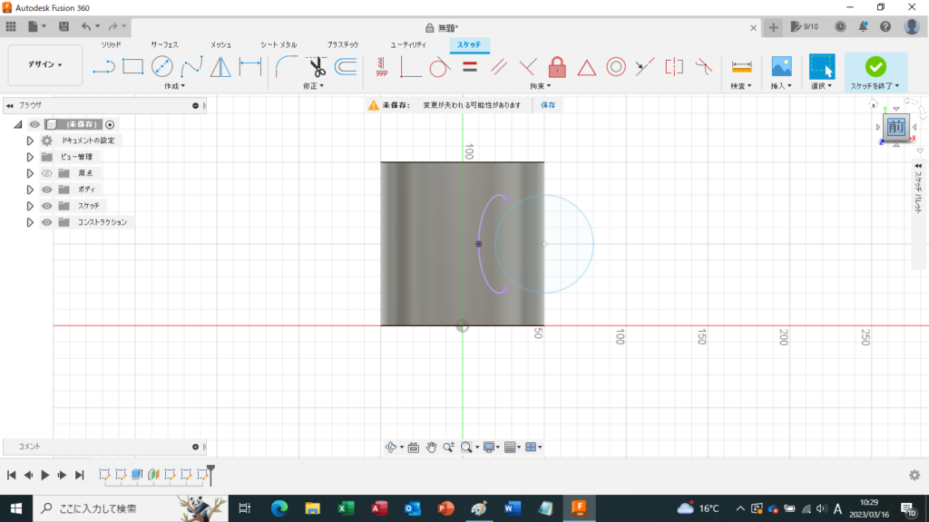This screenshot has height=522, width=929.
Task: Click the Finish Sketch green checkmark
Action: click(x=875, y=67)
